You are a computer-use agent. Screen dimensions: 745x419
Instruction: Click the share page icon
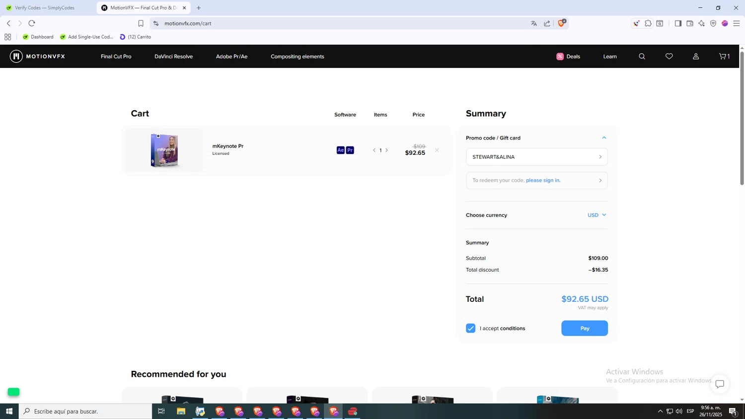click(x=547, y=23)
